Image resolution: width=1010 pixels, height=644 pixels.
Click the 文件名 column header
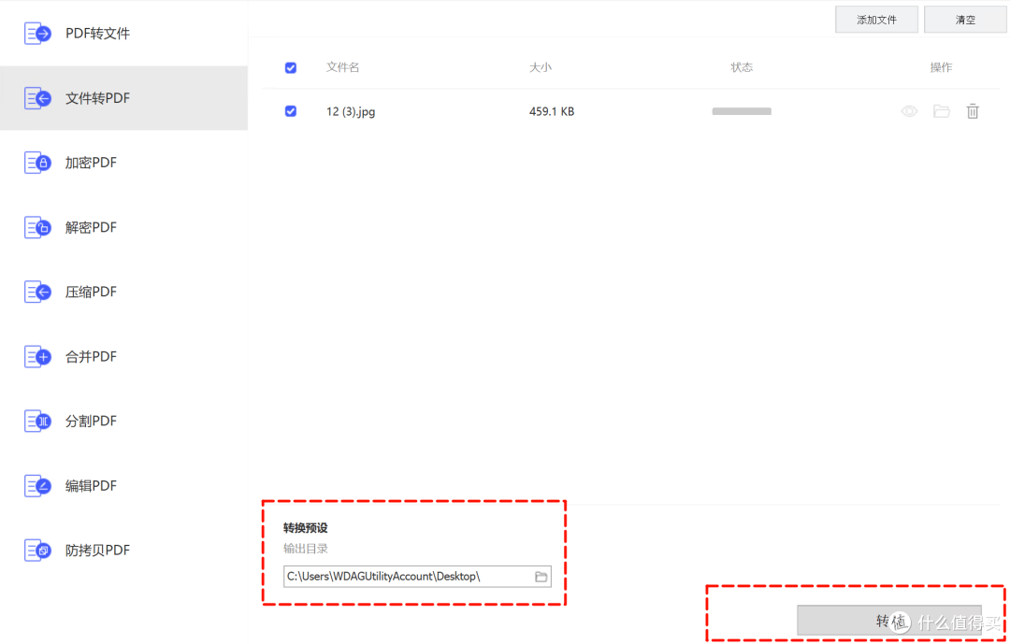click(x=342, y=67)
